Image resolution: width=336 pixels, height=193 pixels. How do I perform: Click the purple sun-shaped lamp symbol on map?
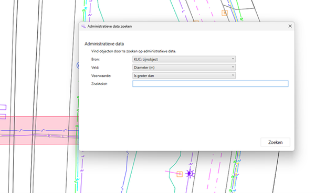point(190,173)
